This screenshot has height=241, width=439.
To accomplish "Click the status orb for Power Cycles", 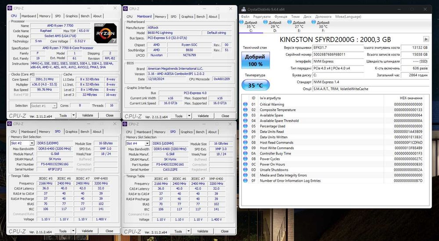I will (245, 159).
